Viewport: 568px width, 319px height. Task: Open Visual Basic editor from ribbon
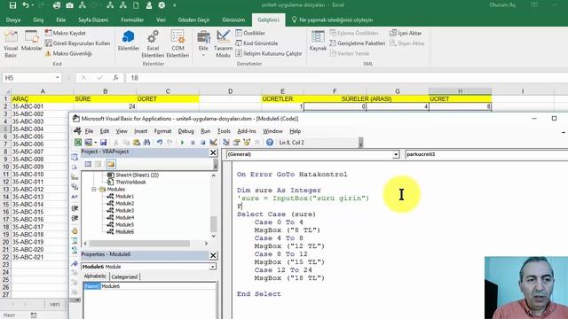pos(11,43)
